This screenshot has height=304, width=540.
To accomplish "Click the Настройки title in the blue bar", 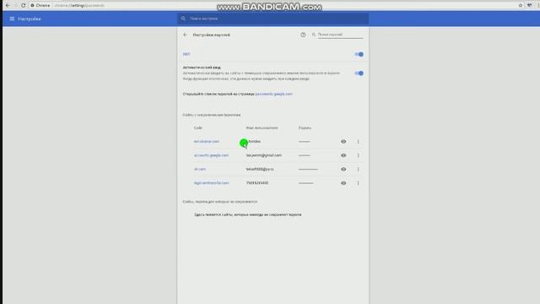I will (30, 19).
